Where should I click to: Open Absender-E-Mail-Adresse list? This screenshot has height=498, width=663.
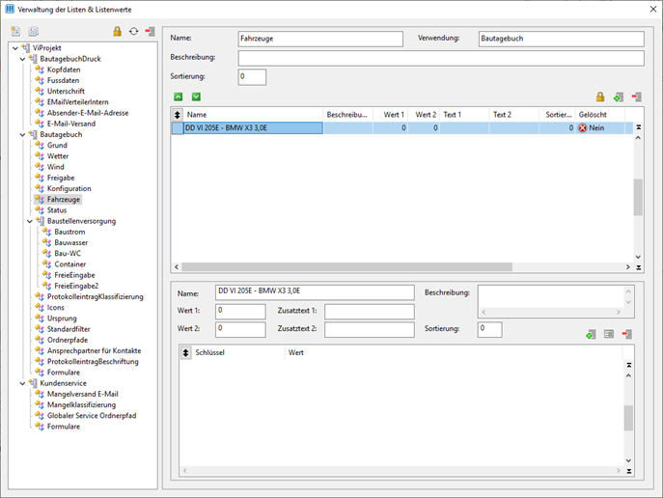coord(88,113)
